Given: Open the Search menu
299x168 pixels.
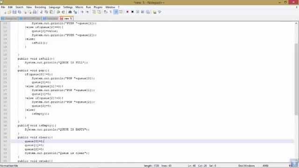Looking at the screenshot, I should [x=19, y=7].
